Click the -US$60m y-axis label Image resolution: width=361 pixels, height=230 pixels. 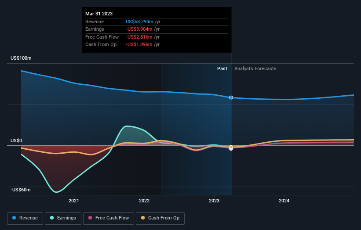coord(21,190)
